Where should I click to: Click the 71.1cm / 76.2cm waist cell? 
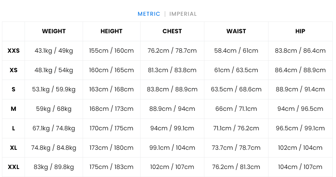point(236,128)
